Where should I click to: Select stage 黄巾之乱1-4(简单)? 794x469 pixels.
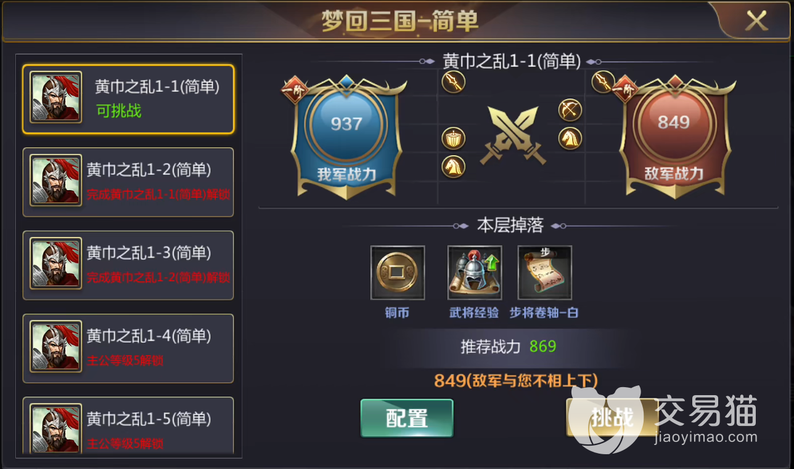point(128,348)
